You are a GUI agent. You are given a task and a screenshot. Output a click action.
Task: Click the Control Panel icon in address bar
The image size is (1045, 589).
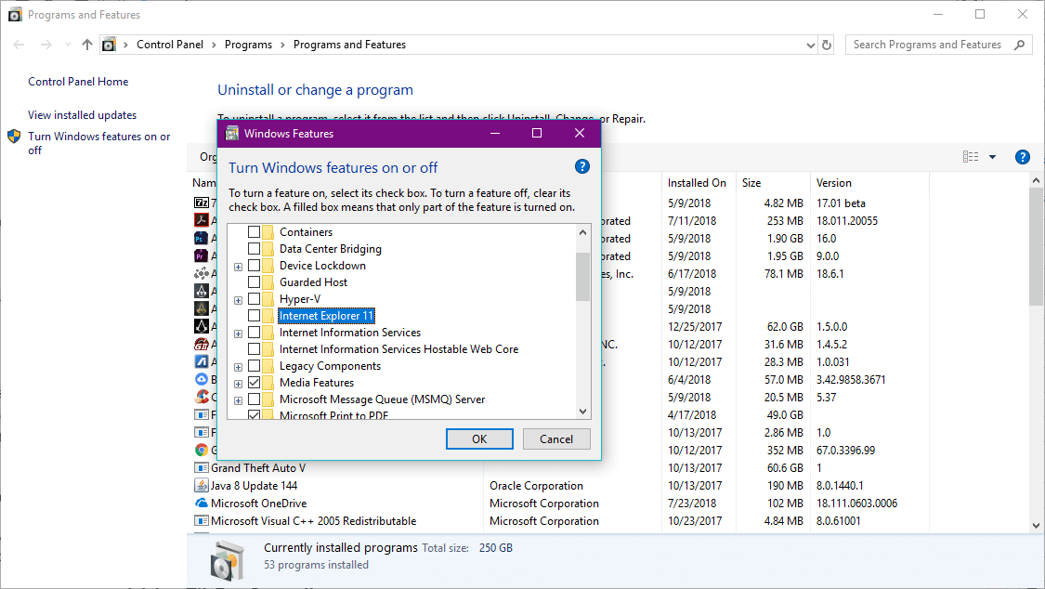[109, 45]
